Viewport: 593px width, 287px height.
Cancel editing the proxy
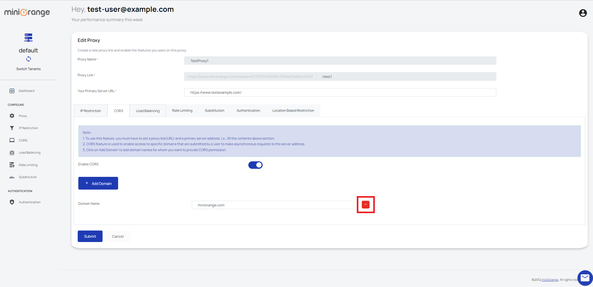click(x=118, y=236)
